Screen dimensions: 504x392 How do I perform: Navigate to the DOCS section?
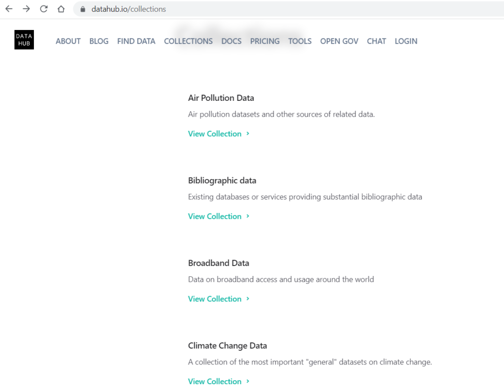(x=231, y=41)
